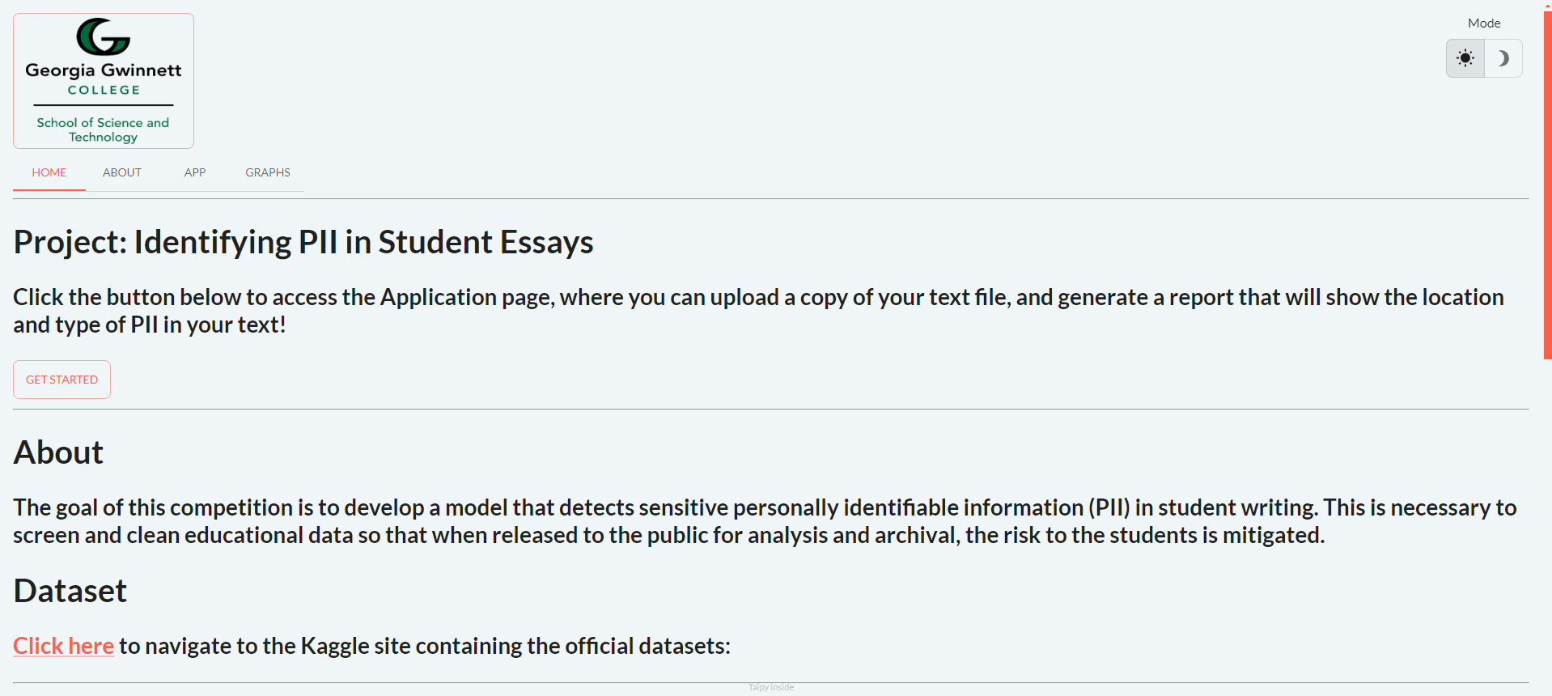Select the HOME tab
Image resolution: width=1552 pixels, height=696 pixels.
[x=49, y=172]
